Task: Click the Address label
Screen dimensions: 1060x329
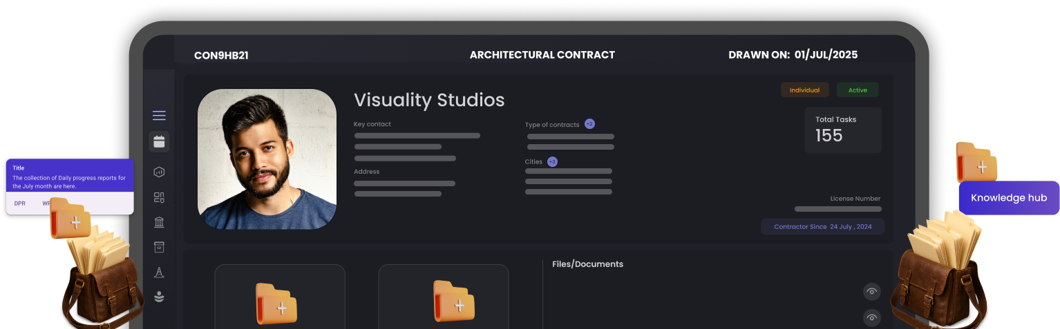Action: pyautogui.click(x=367, y=172)
